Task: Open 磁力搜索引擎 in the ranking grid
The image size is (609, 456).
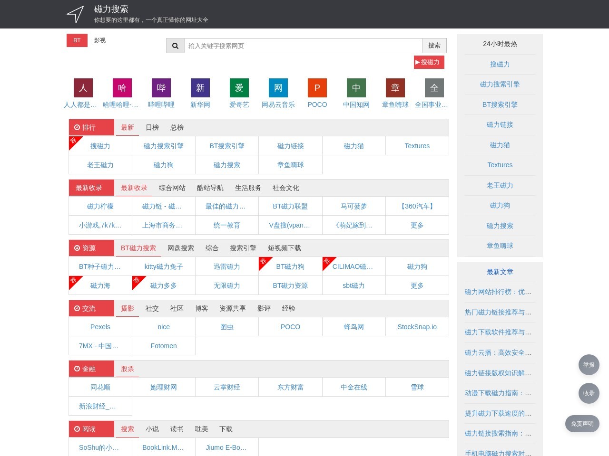Action: tap(164, 146)
